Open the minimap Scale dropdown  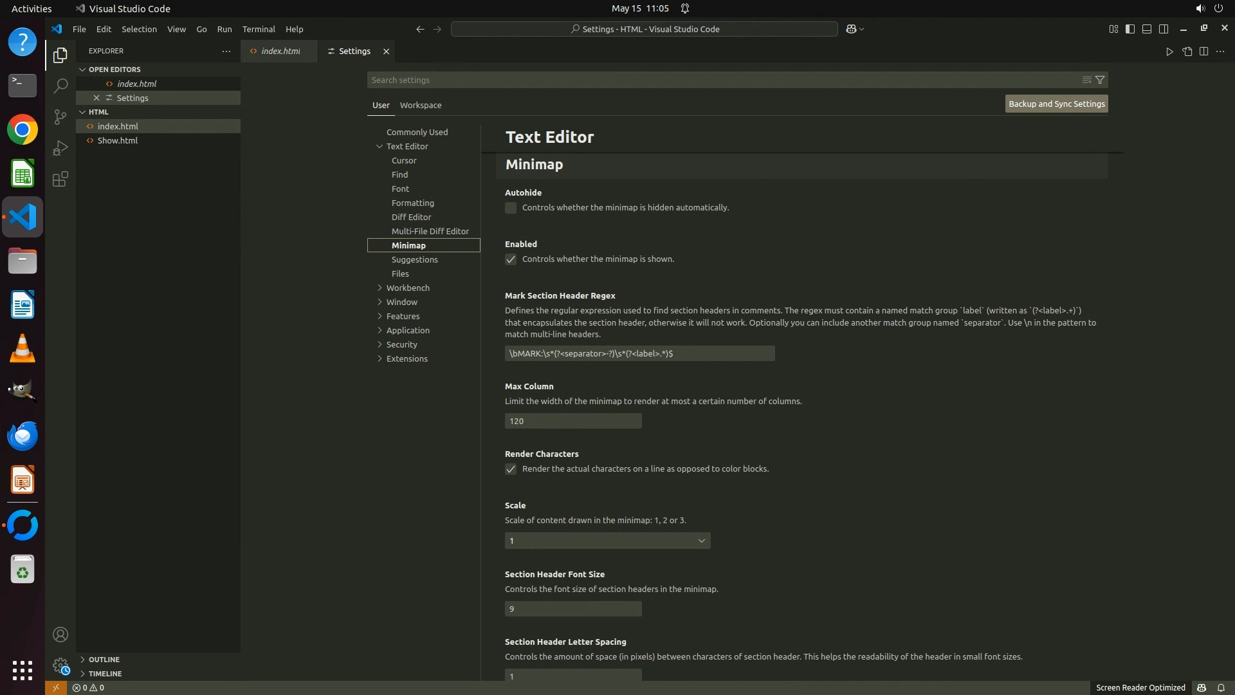(x=607, y=541)
